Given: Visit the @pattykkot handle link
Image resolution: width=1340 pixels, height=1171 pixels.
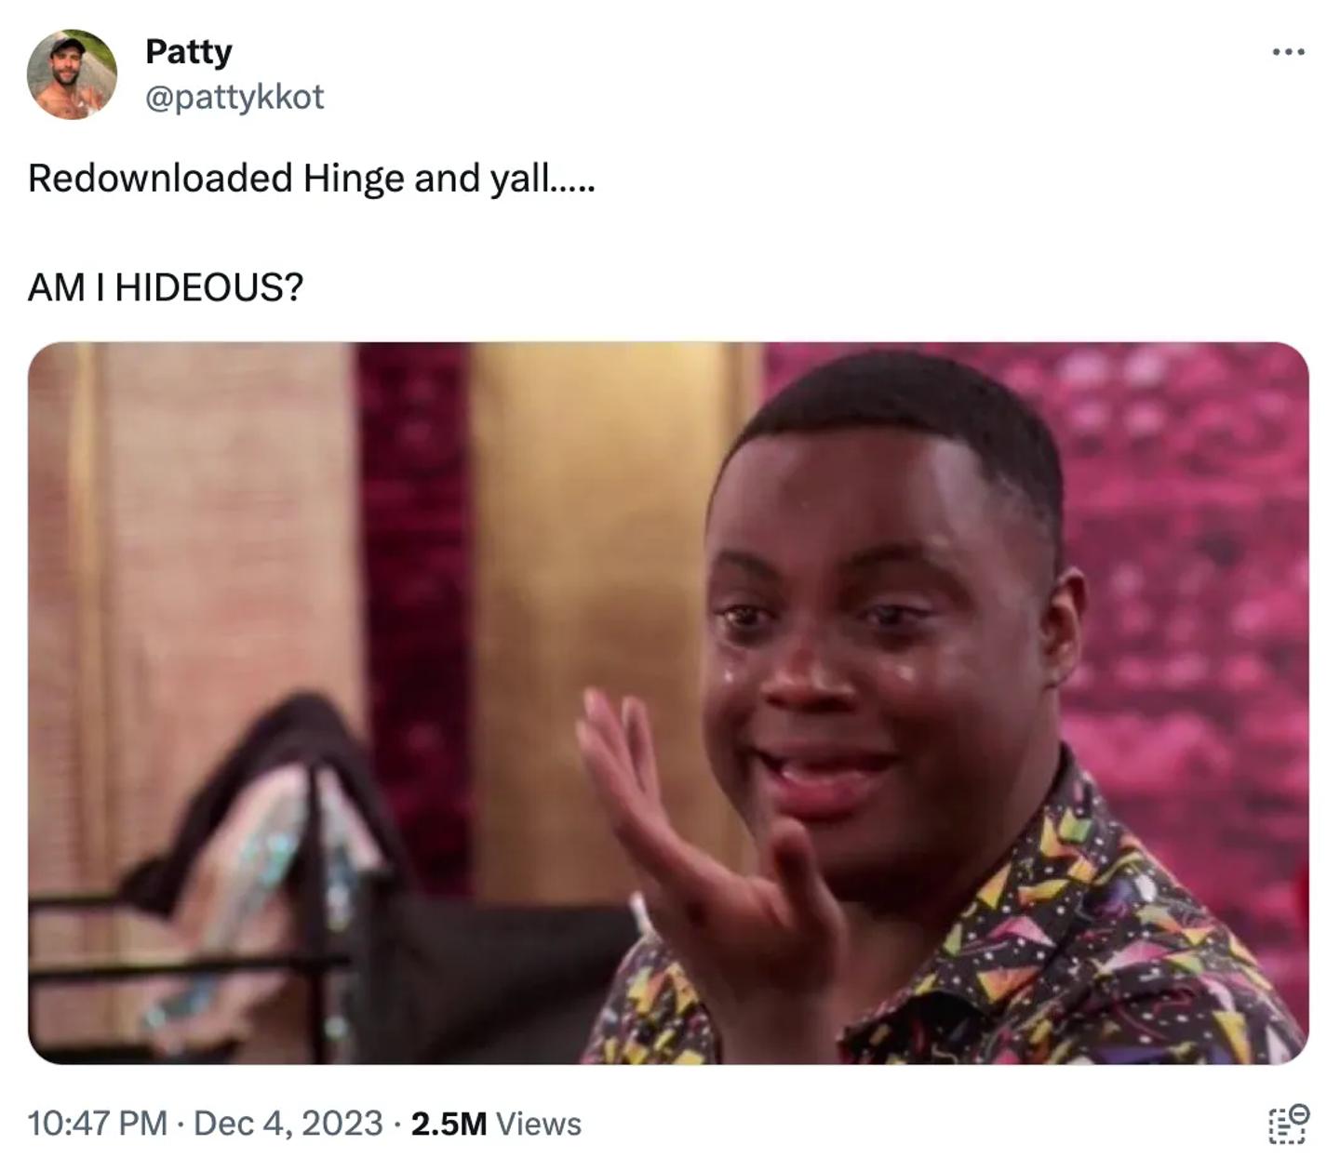Looking at the screenshot, I should [234, 97].
